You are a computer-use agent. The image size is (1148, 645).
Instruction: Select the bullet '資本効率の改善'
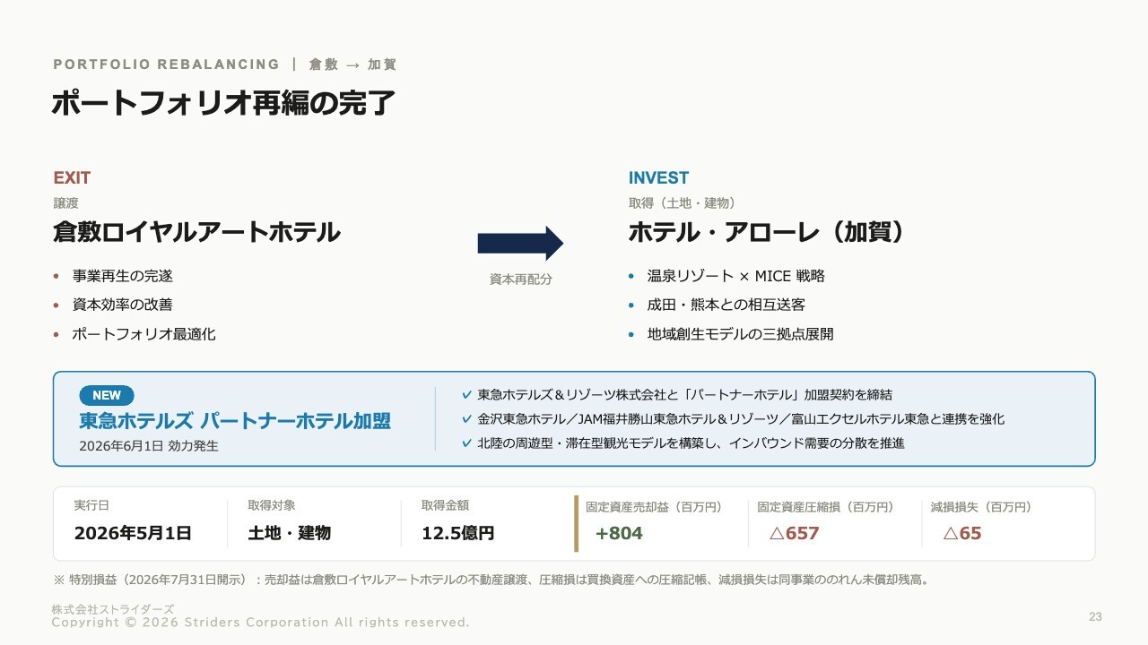(x=123, y=305)
